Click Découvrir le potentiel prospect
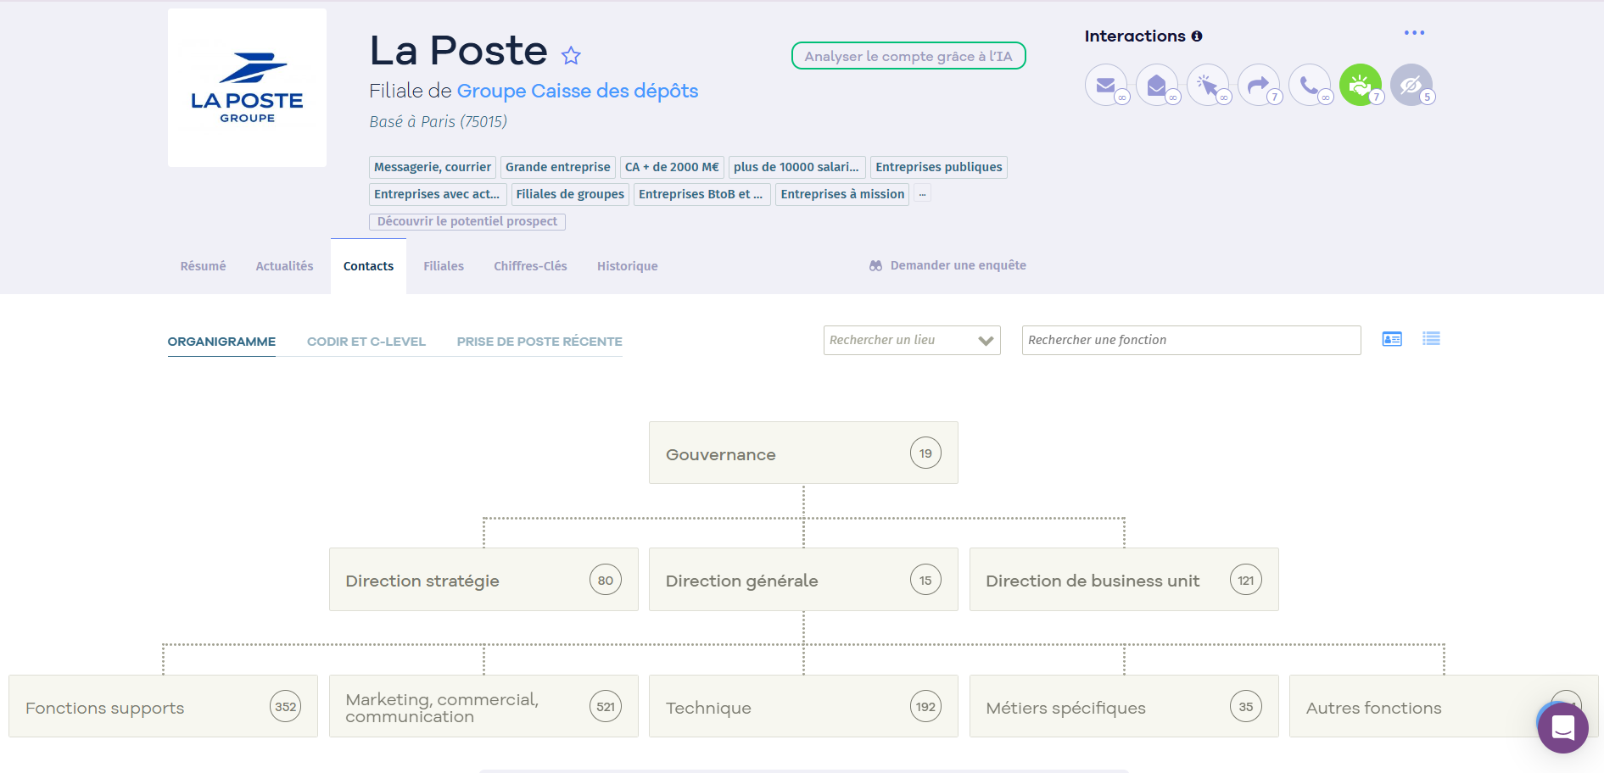Viewport: 1604px width, 773px height. pyautogui.click(x=467, y=221)
